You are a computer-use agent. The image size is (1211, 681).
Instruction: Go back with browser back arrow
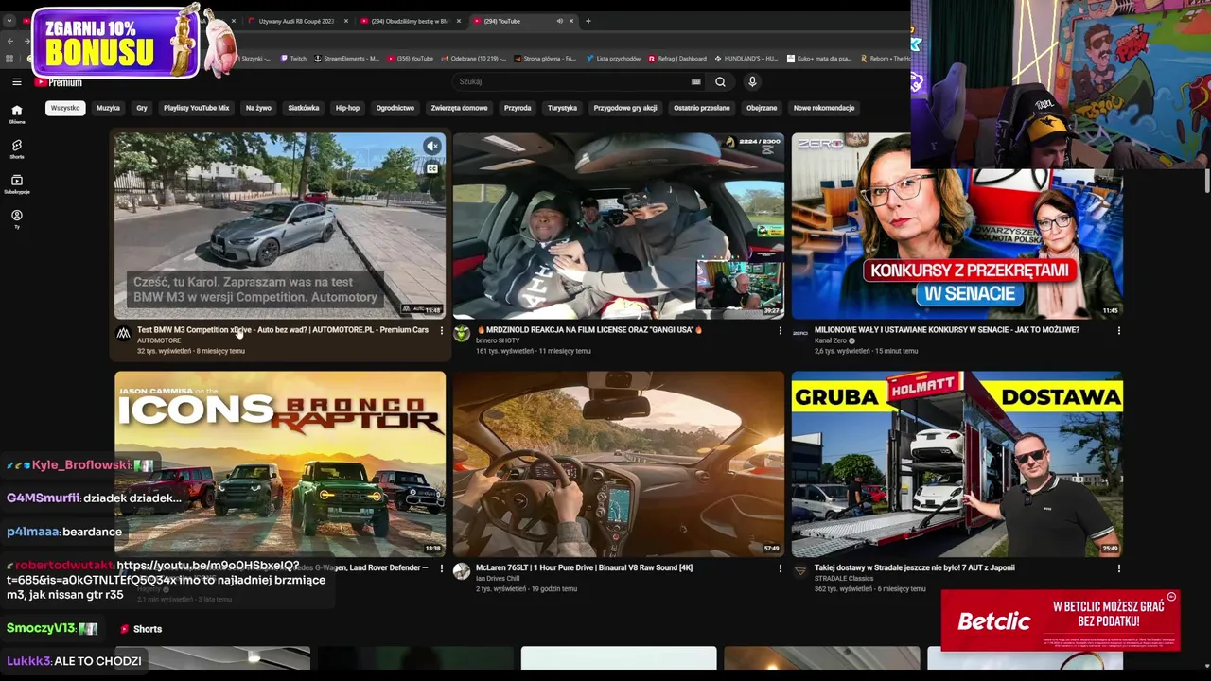pyautogui.click(x=9, y=41)
